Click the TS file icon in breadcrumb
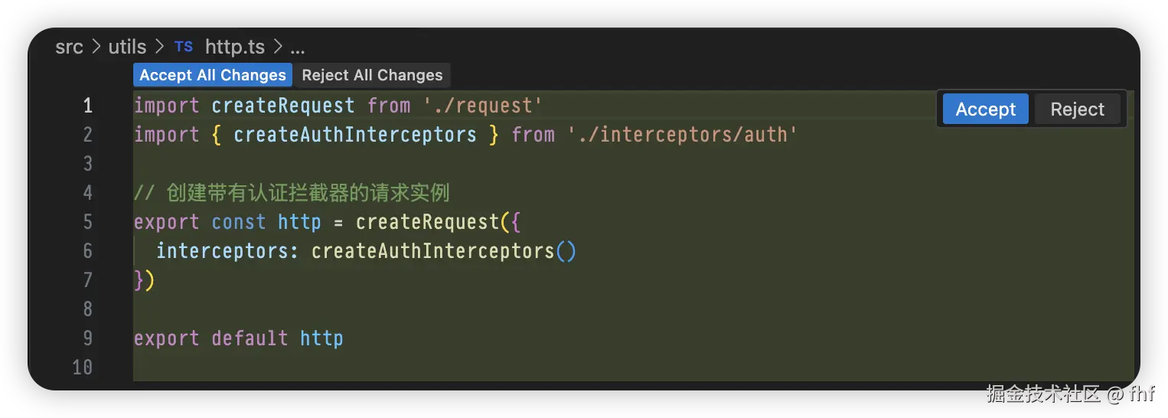The height and width of the screenshot is (418, 1168). (x=184, y=47)
